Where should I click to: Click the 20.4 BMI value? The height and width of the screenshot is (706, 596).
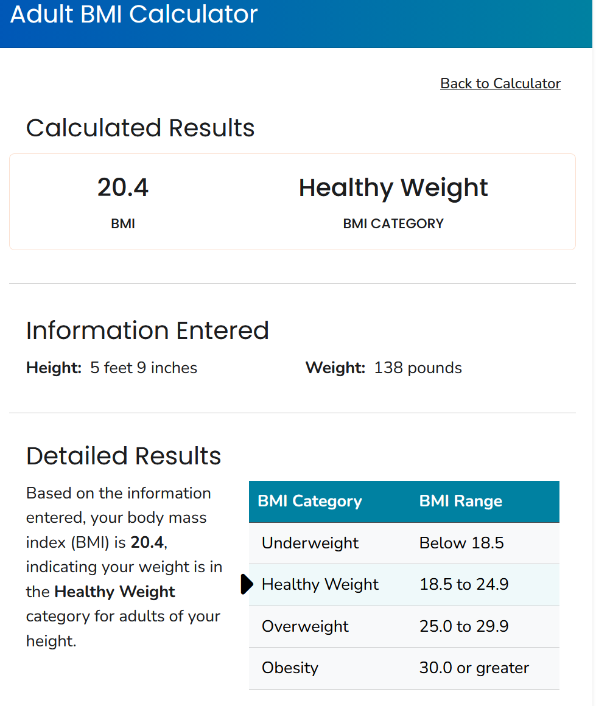click(x=122, y=187)
